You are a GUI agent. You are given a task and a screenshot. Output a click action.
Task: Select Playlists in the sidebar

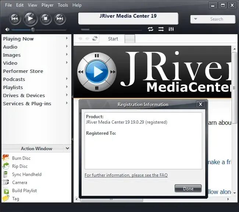13,87
